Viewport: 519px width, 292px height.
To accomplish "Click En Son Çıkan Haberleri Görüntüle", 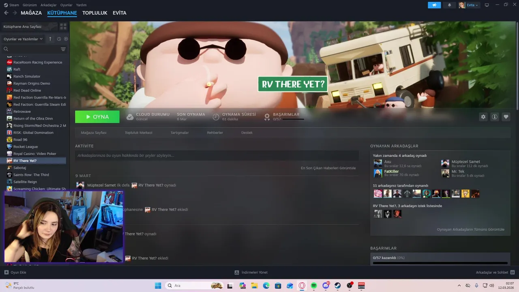I will click(x=328, y=168).
